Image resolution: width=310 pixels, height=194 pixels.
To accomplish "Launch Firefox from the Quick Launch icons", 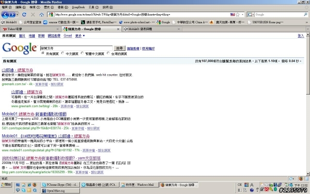I will pyautogui.click(x=34, y=185).
